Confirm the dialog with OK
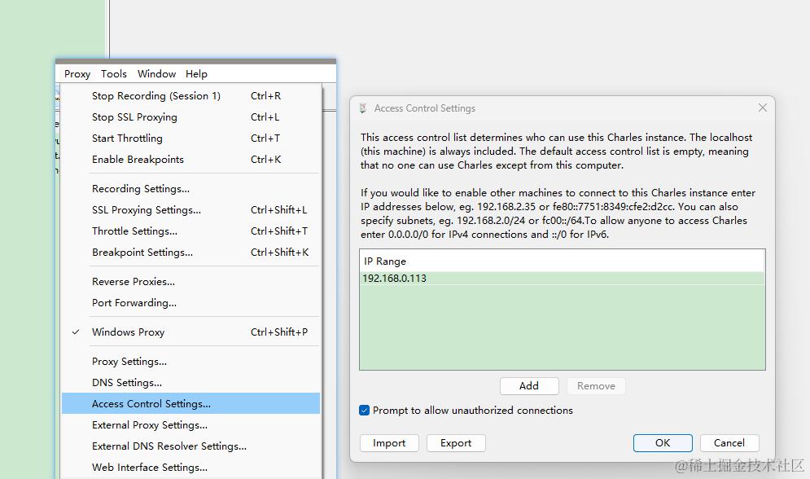Image resolution: width=810 pixels, height=479 pixels. click(x=663, y=443)
